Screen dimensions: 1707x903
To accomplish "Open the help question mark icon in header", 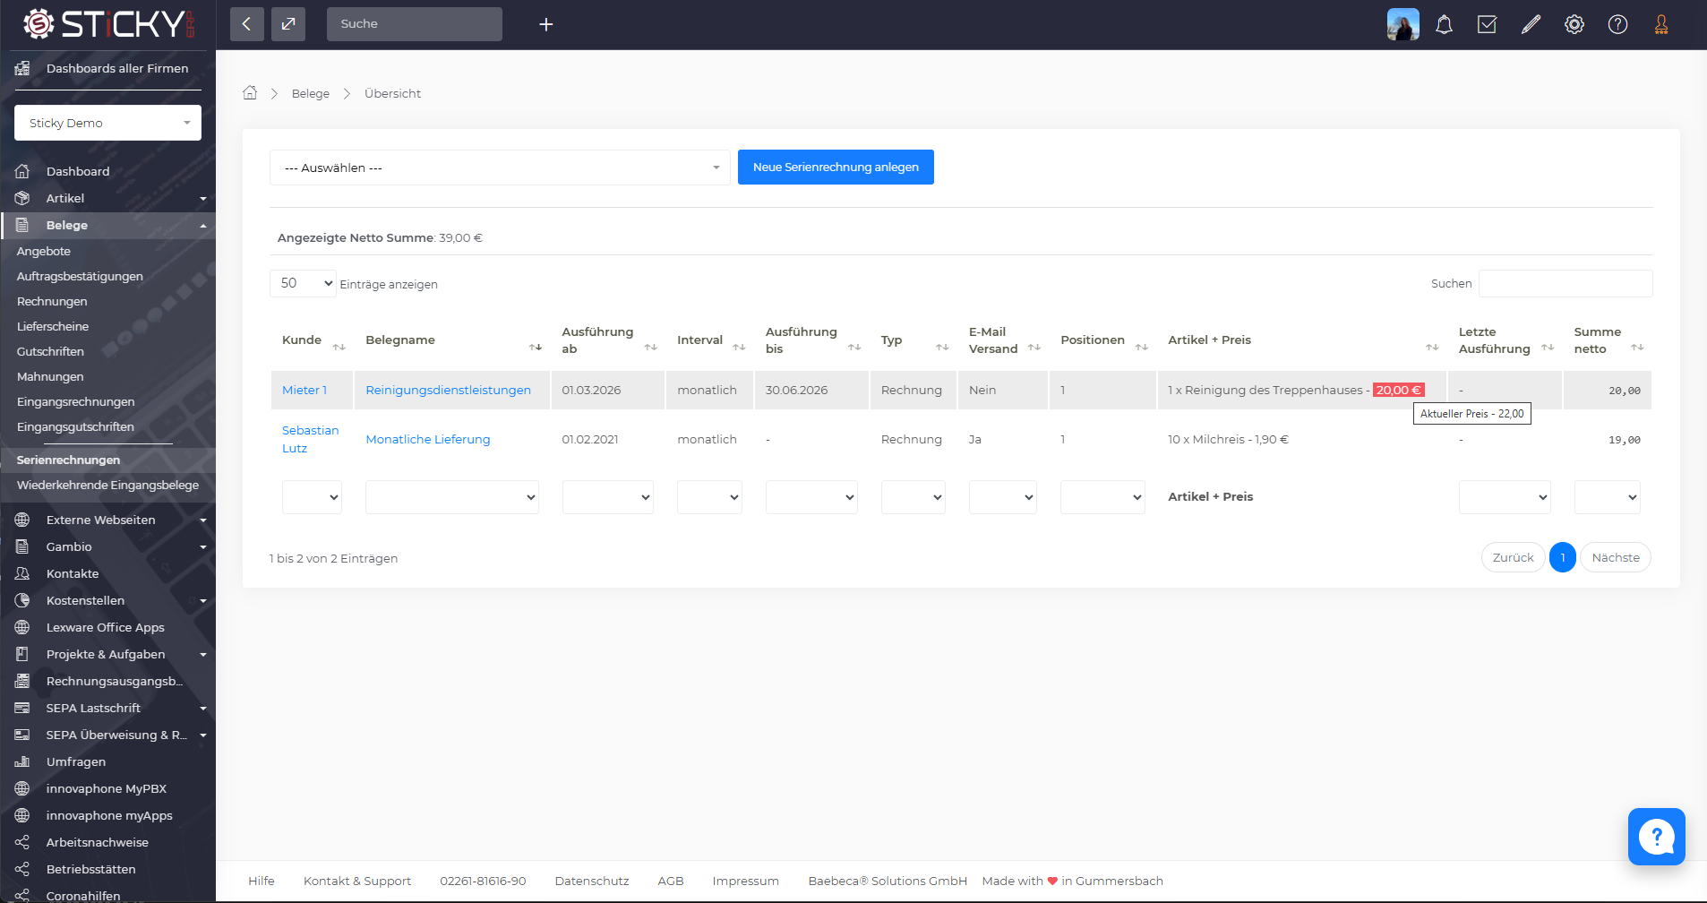I will click(1617, 24).
